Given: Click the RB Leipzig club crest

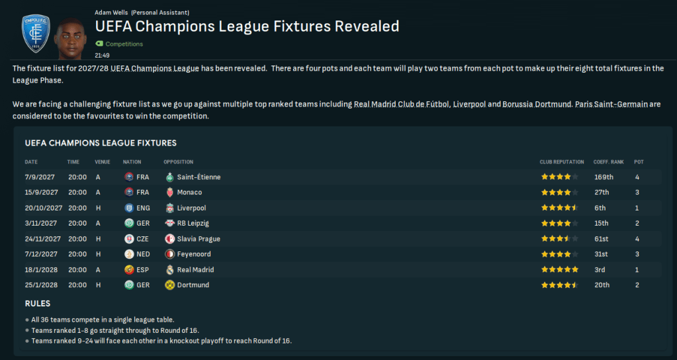Looking at the screenshot, I should pos(170,223).
